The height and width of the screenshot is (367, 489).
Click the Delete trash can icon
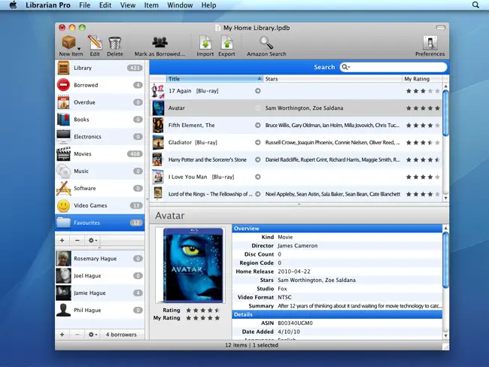(115, 43)
